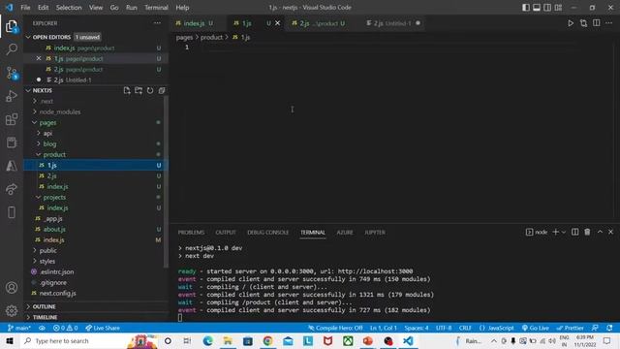Open the Search view in activity bar

click(12, 49)
